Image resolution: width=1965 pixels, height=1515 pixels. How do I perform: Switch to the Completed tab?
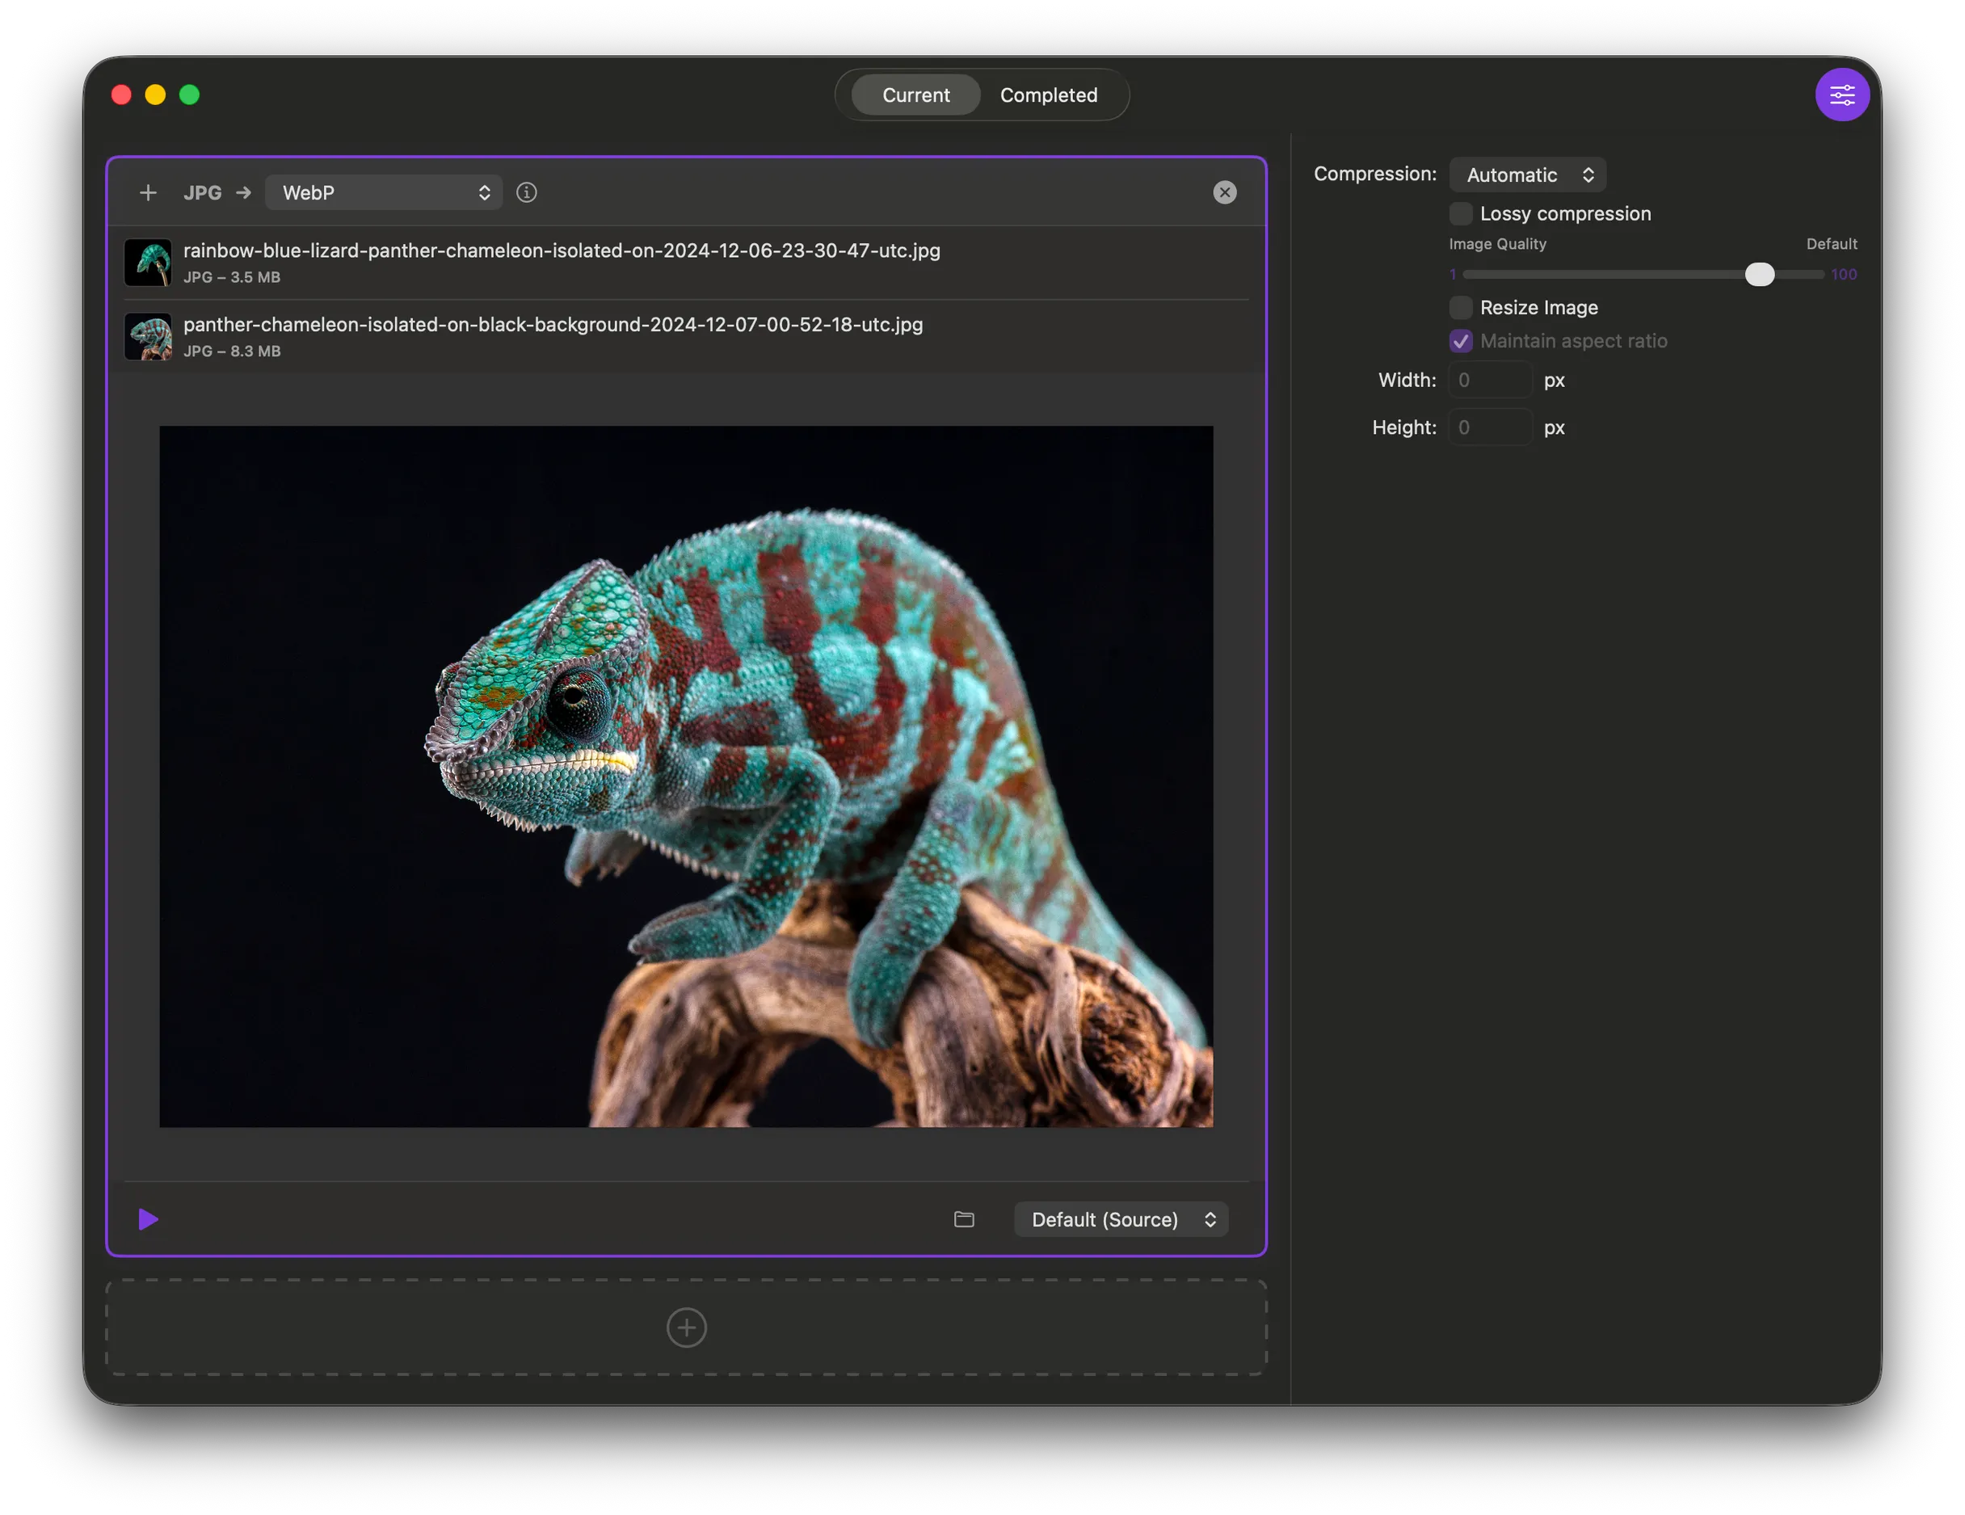coord(1048,95)
